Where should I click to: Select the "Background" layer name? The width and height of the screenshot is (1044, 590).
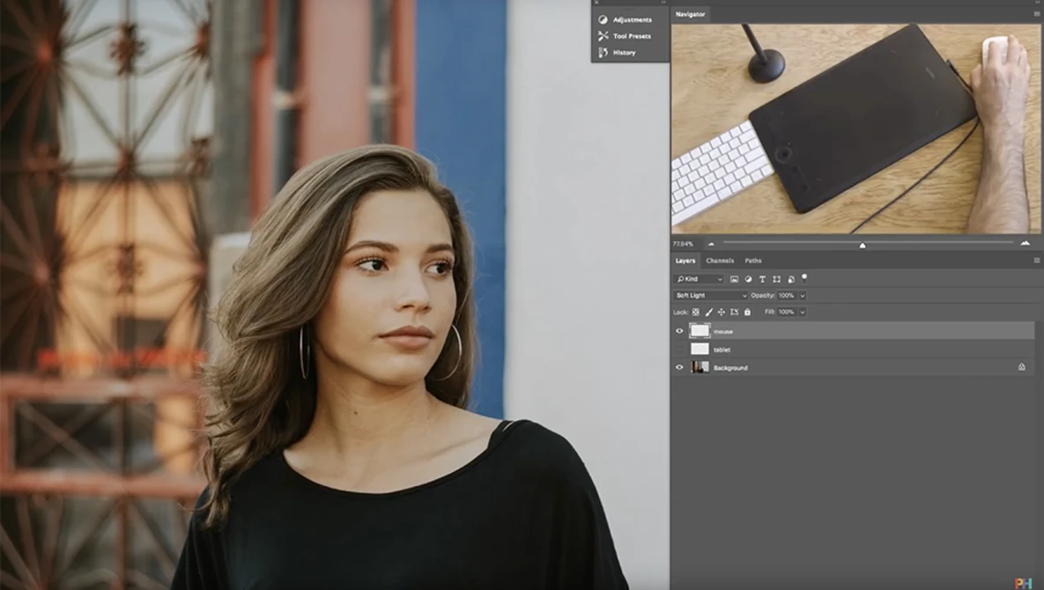[x=730, y=368]
